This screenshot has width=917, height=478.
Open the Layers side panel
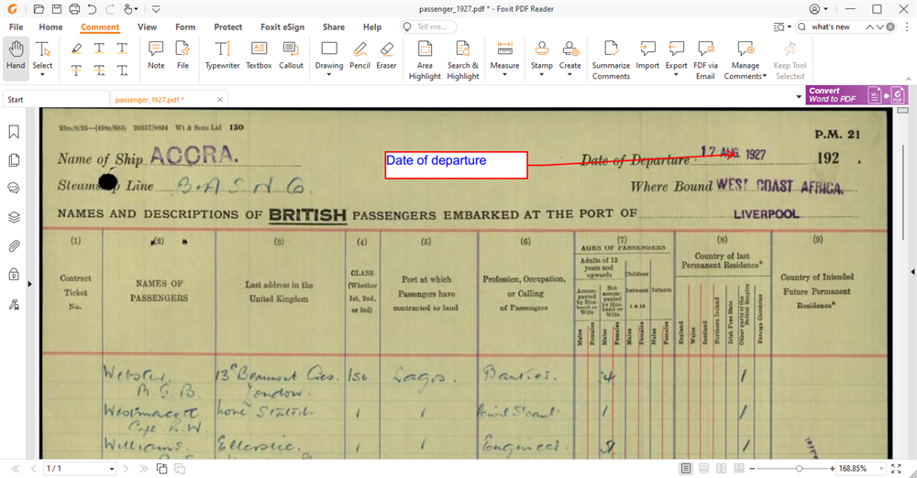point(14,217)
